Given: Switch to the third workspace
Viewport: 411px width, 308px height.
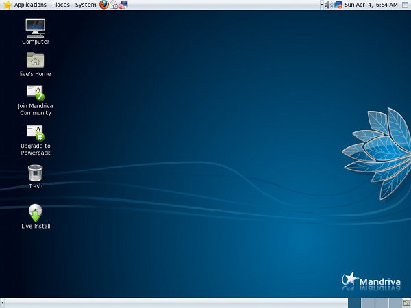Looking at the screenshot, I should [382, 303].
